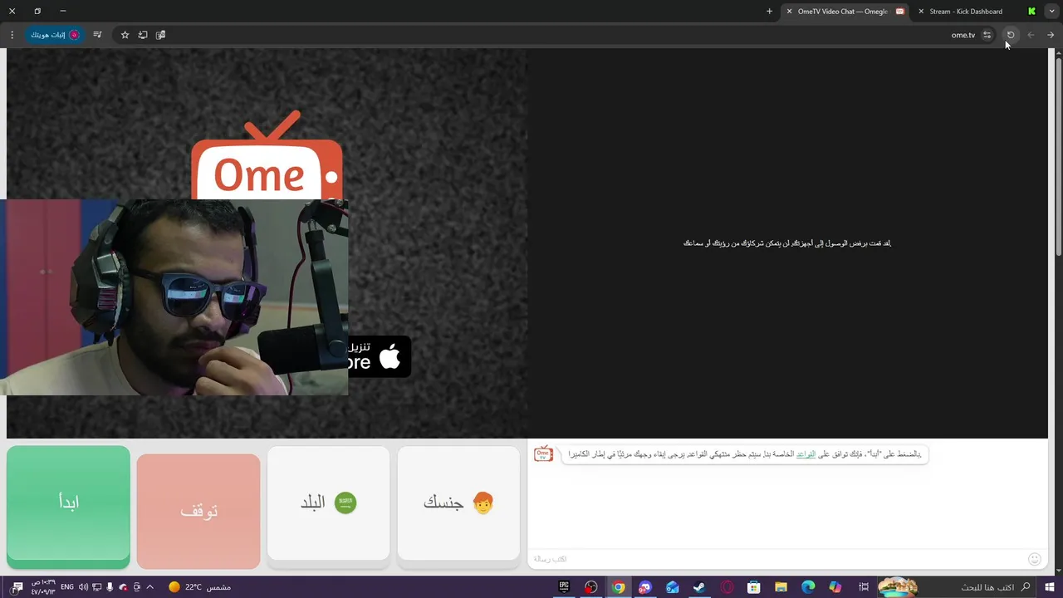Screen dimensions: 1063x598
Task: Open the red circular app icon beside Epic Games
Action: (591, 587)
